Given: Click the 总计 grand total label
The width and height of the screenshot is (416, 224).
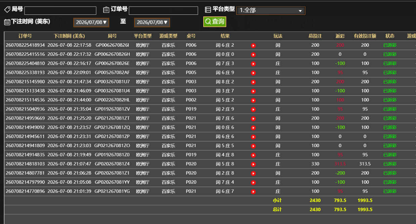Looking at the screenshot, I should pos(277,209).
